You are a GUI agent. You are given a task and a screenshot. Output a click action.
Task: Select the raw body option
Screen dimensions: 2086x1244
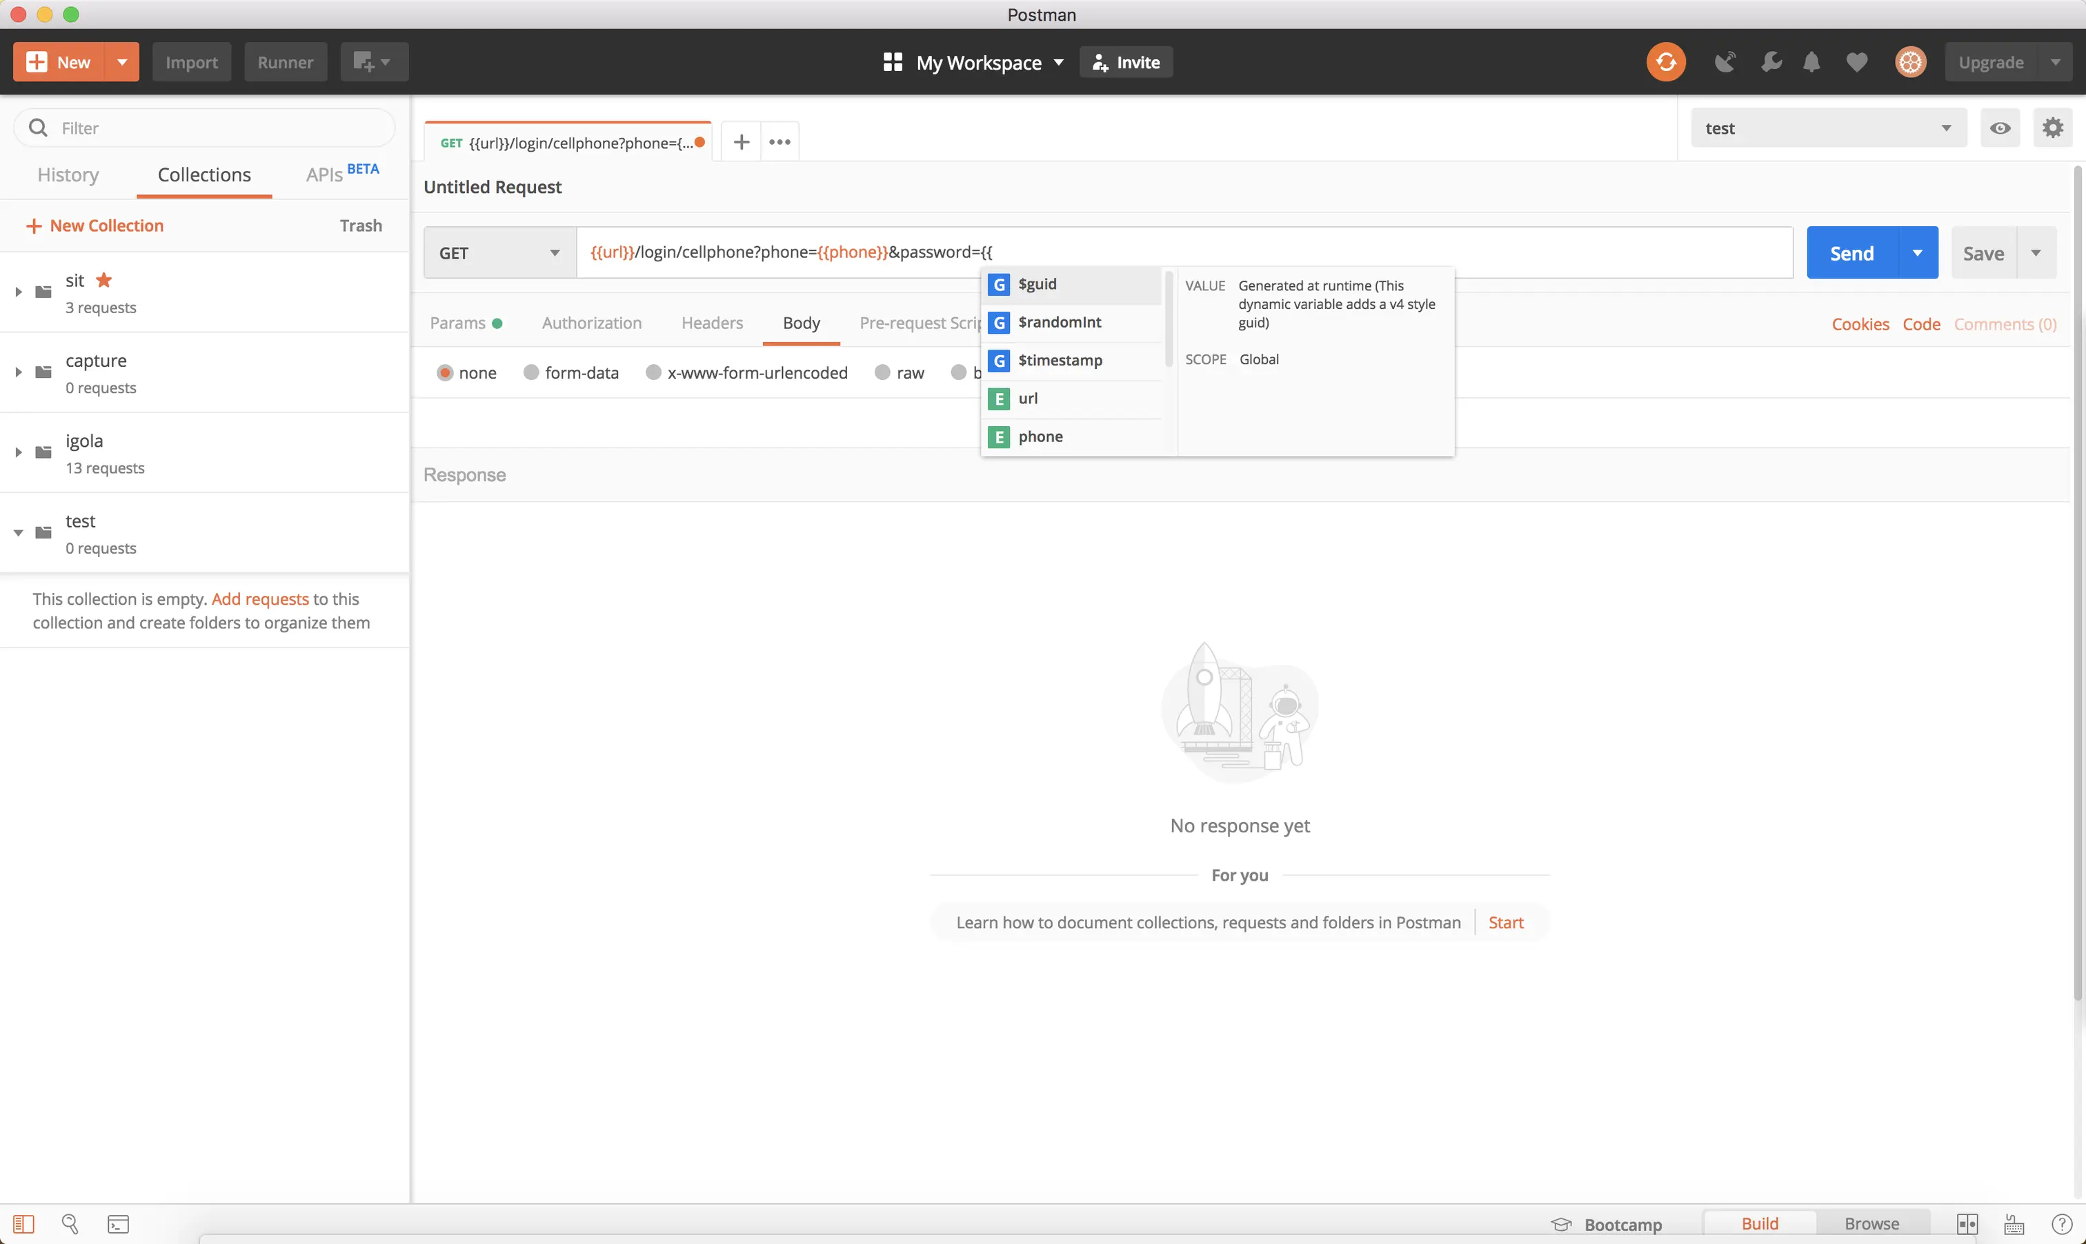pos(882,372)
